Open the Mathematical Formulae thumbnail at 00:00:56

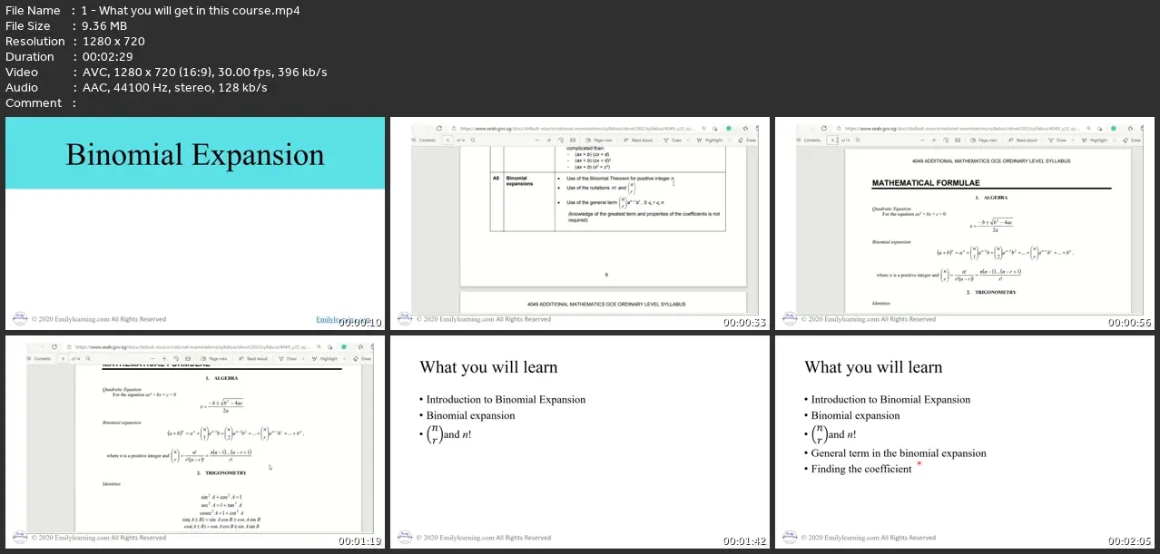coord(965,223)
